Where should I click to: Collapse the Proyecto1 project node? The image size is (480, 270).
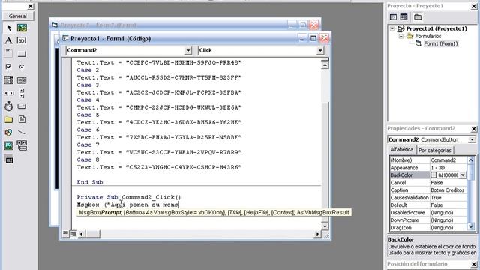click(x=392, y=28)
